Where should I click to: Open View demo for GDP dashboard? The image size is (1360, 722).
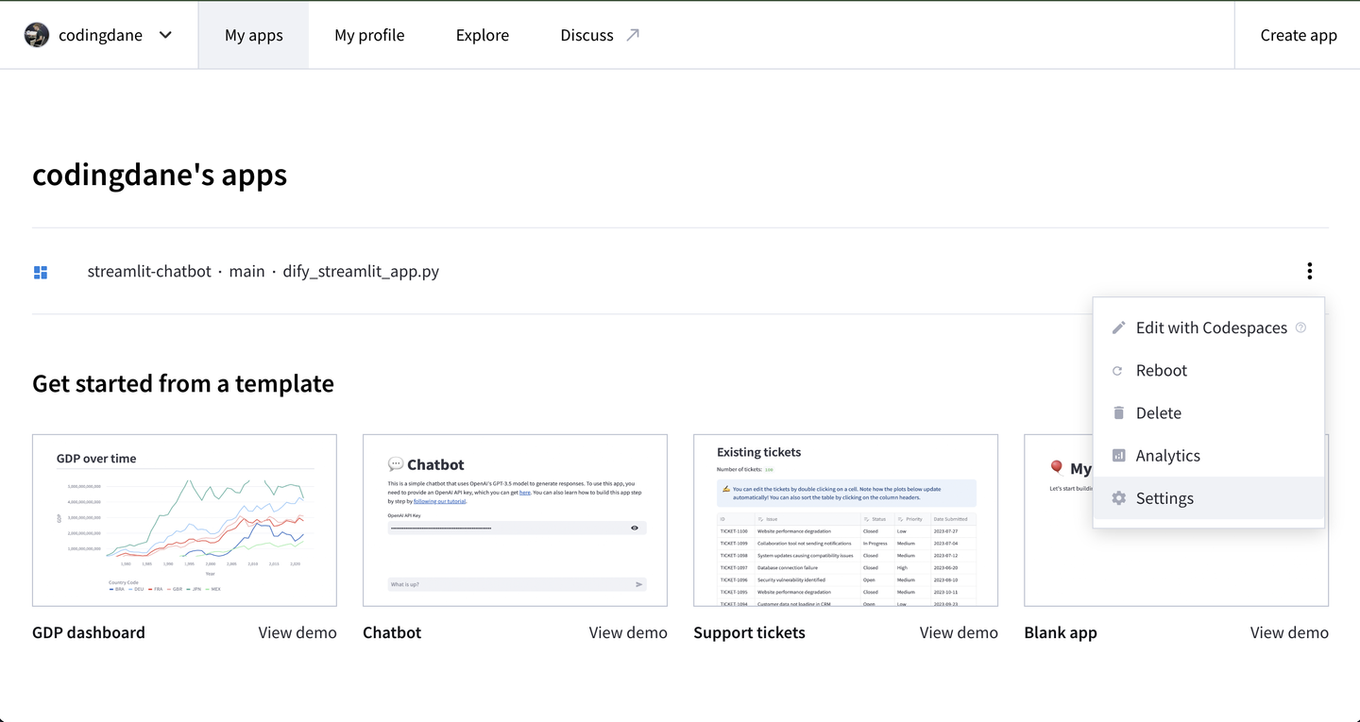click(297, 632)
